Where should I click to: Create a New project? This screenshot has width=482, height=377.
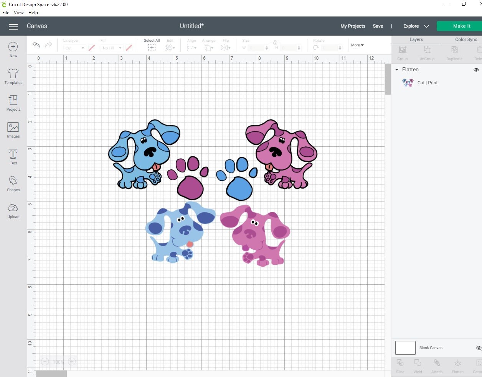[x=13, y=50]
